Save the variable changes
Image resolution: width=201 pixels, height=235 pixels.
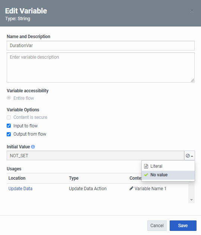pyautogui.click(x=183, y=226)
